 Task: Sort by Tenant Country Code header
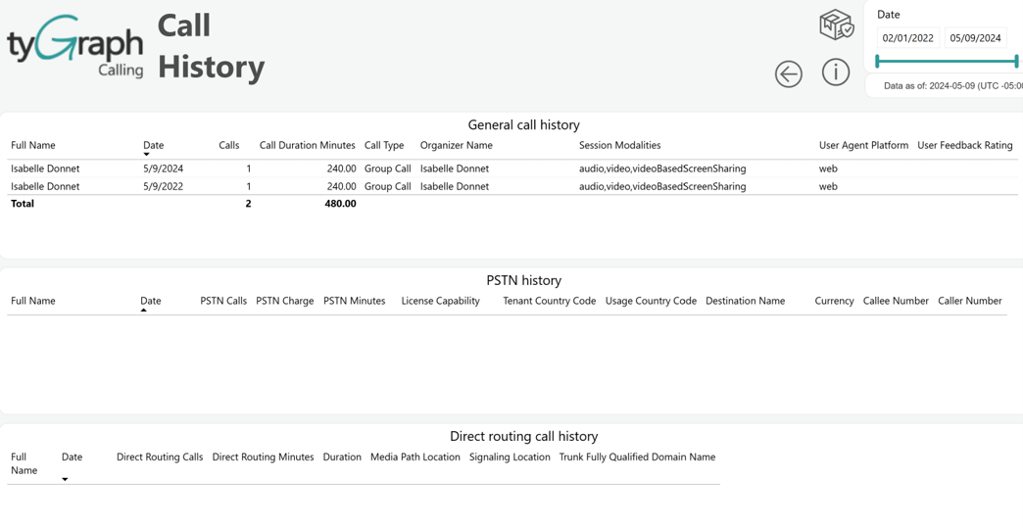coord(550,301)
